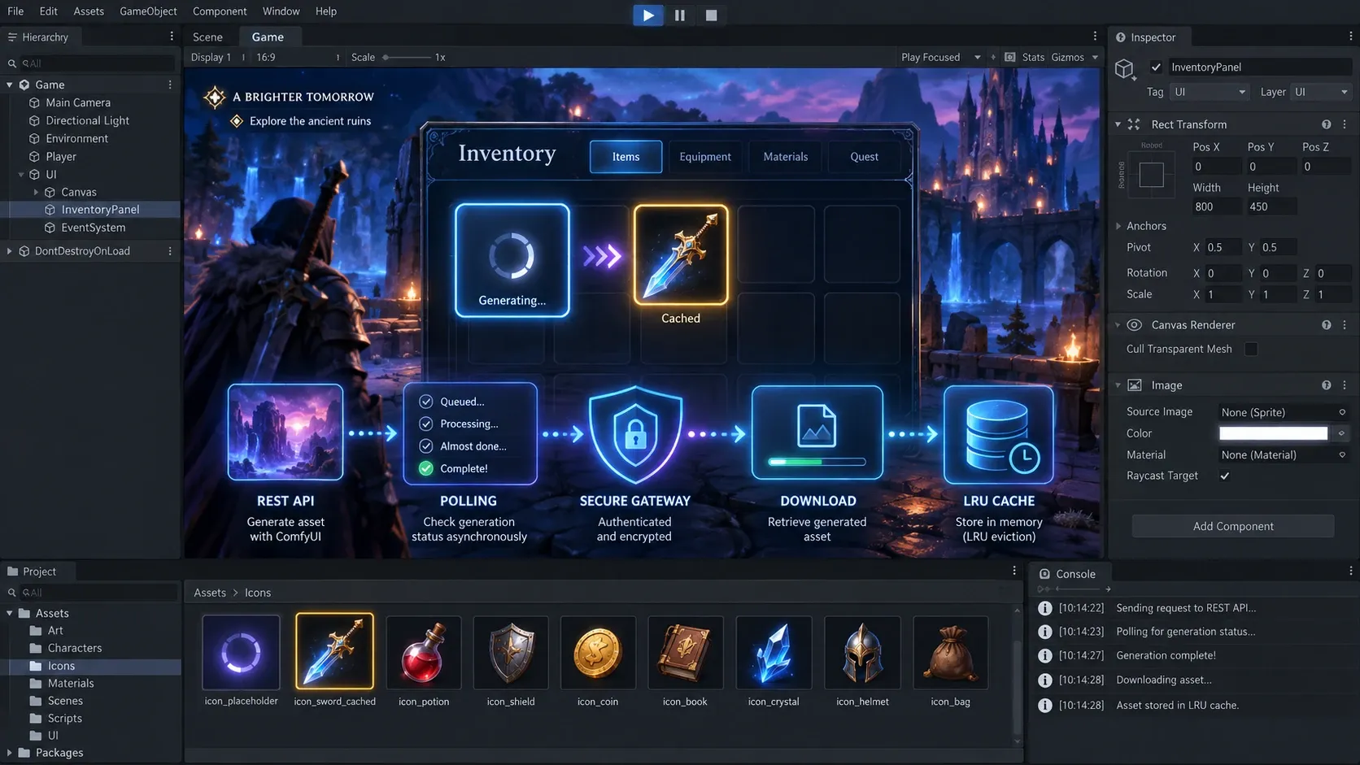Expand the Canvas object in Hierarchy
Image resolution: width=1360 pixels, height=765 pixels.
[36, 193]
